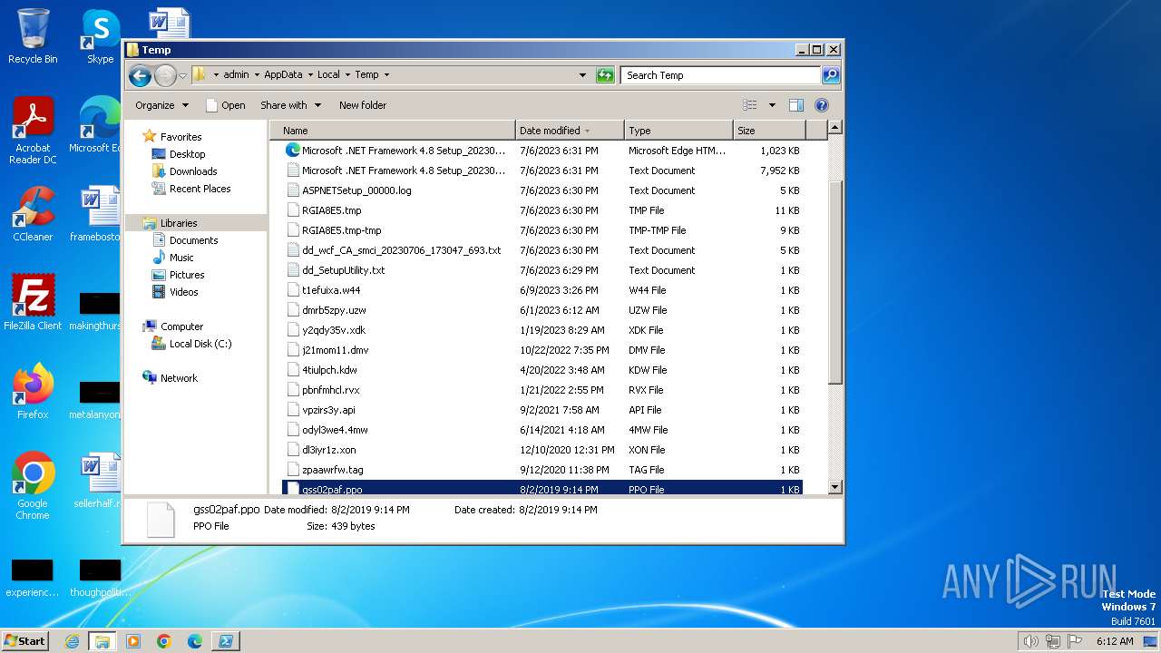The image size is (1161, 653).
Task: Select the admin breadcrumb segment
Action: tap(236, 75)
